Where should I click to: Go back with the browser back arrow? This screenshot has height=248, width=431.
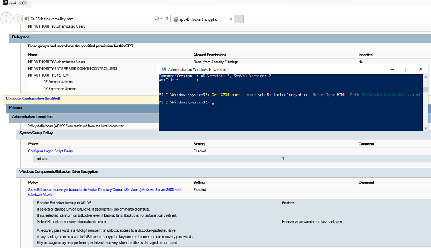(6, 19)
